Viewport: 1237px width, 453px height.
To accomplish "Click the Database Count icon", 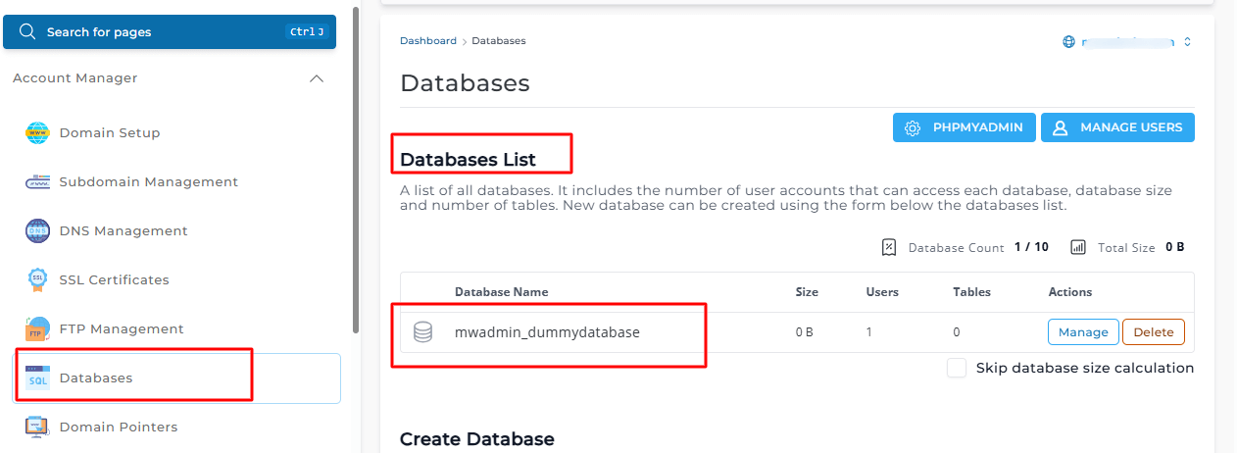I will tap(889, 247).
